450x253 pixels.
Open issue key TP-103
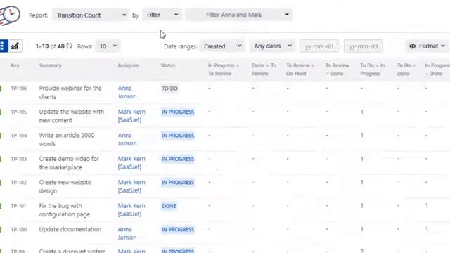point(19,159)
